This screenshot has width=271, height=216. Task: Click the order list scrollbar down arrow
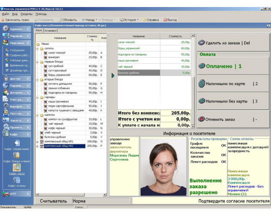coord(193,126)
